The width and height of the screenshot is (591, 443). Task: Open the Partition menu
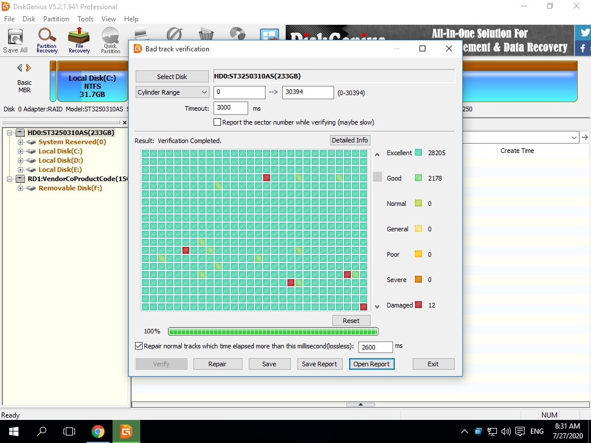click(x=56, y=19)
